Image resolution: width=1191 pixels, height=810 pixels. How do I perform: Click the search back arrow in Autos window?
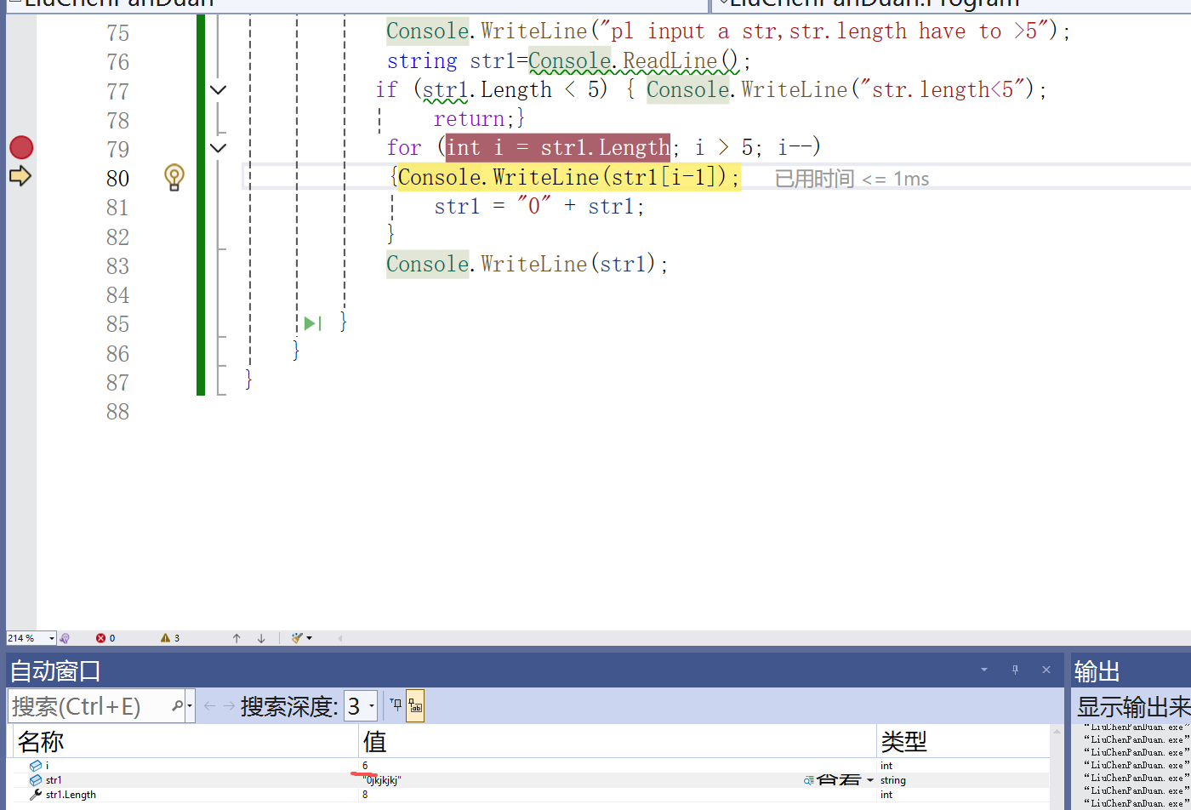pyautogui.click(x=209, y=705)
